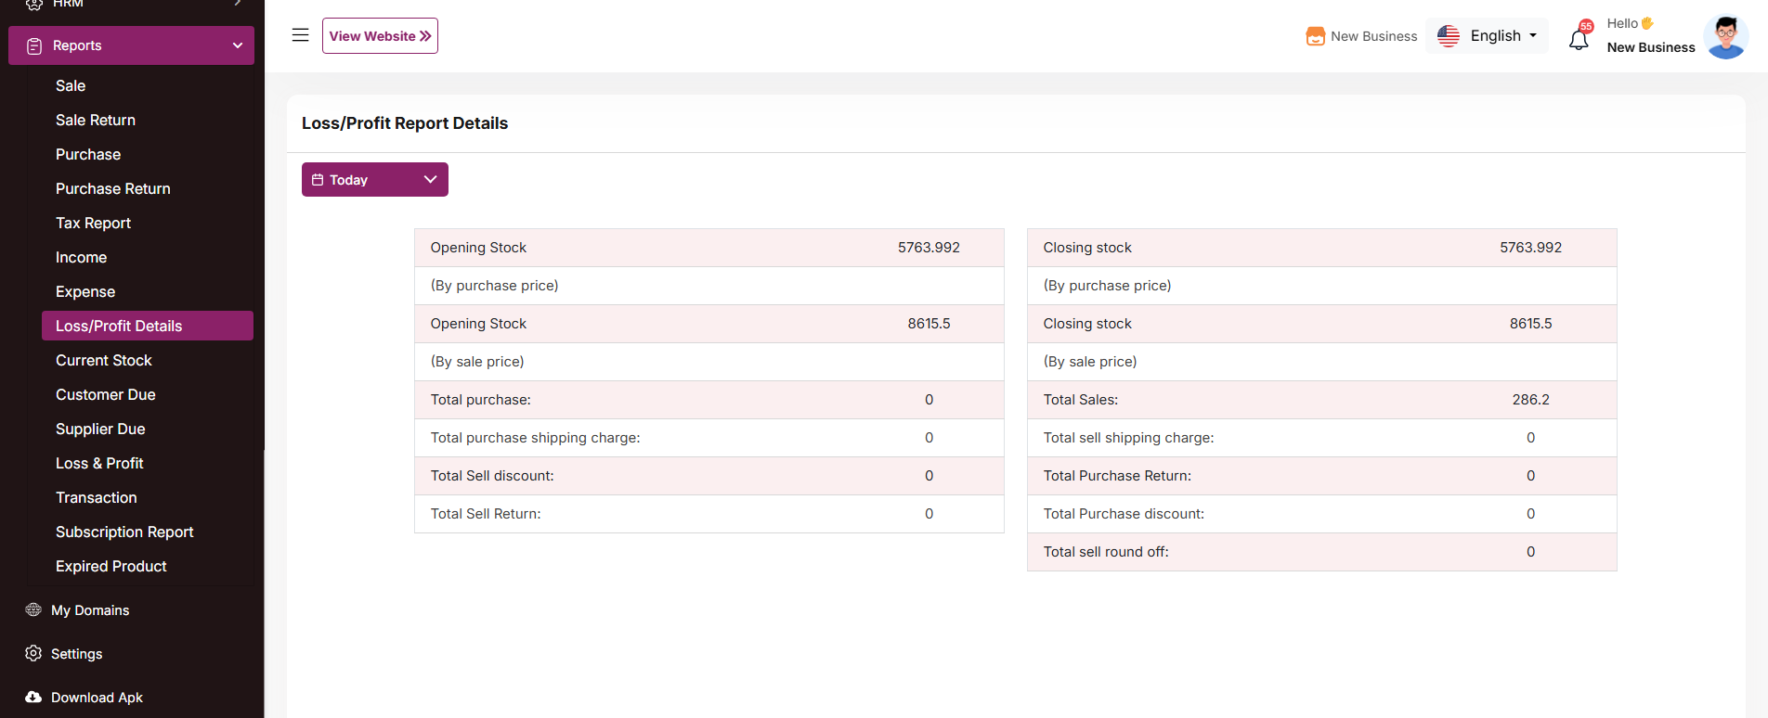Open the Loss & Profit report
This screenshot has height=718, width=1768.
coord(99,463)
